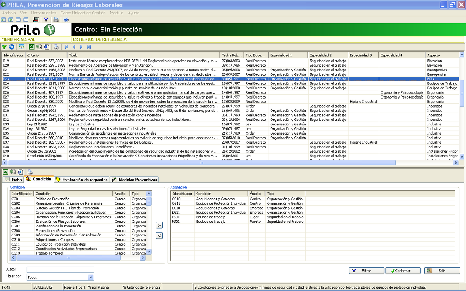Image resolution: width=466 pixels, height=291 pixels.
Task: Go to the first record with navigation arrow
Action: click(x=67, y=47)
